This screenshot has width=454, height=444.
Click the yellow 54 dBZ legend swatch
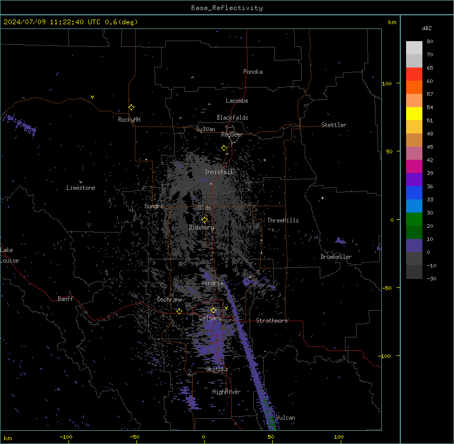click(x=414, y=113)
